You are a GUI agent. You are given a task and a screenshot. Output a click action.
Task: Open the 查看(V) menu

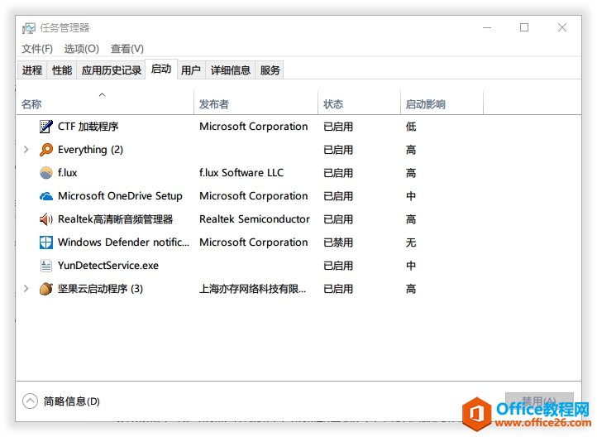click(x=127, y=49)
